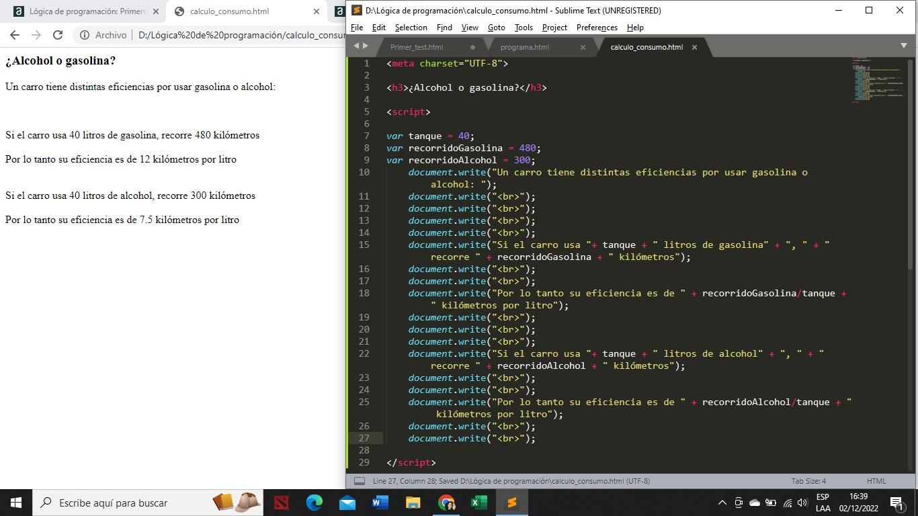Open the Tools menu
The height and width of the screenshot is (516, 918).
click(524, 28)
